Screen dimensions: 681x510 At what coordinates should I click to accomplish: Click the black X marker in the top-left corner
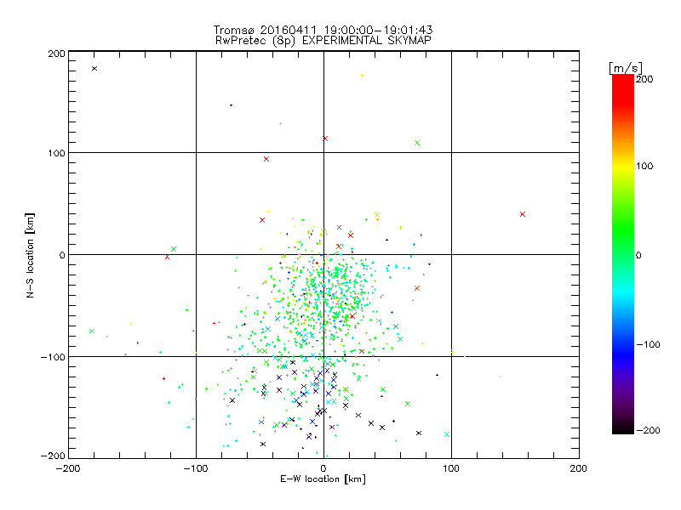click(94, 69)
